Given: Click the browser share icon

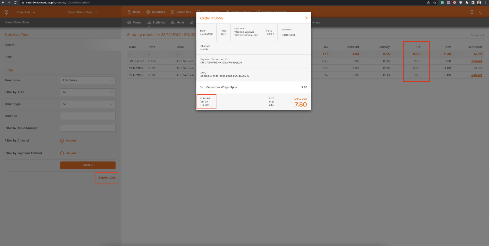Looking at the screenshot, I should 428,2.
